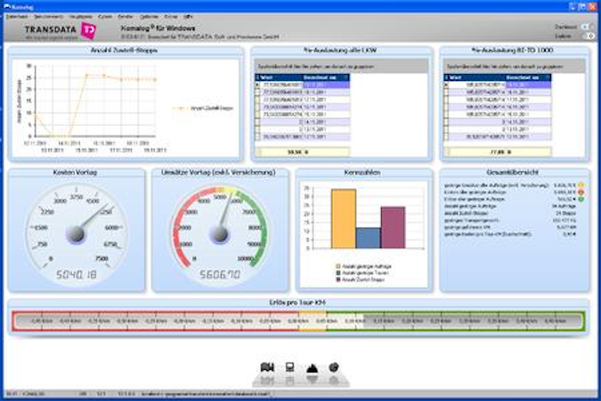Screen dimensions: 601x401
Task: Open the Fenster menu
Action: (125, 17)
